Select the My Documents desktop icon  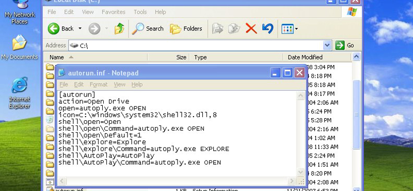tap(20, 47)
